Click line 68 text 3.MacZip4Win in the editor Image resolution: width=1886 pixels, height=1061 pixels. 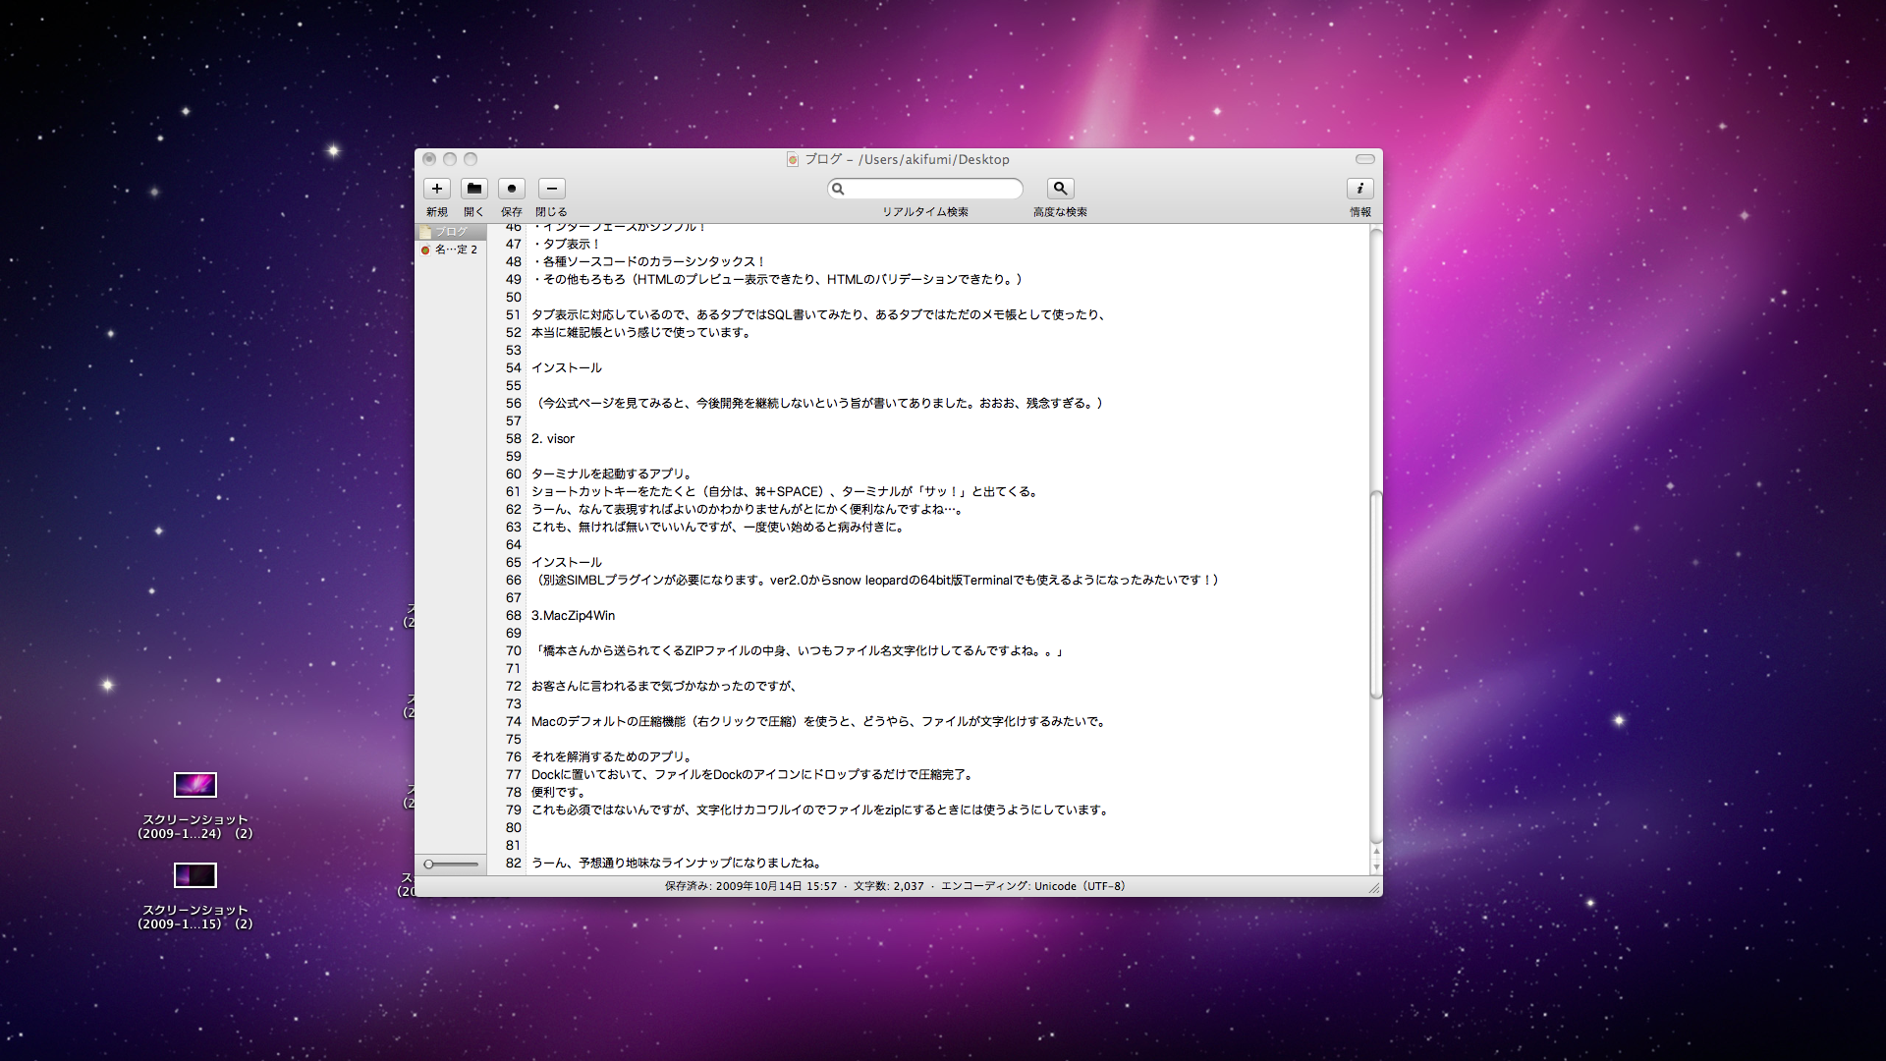click(x=573, y=616)
